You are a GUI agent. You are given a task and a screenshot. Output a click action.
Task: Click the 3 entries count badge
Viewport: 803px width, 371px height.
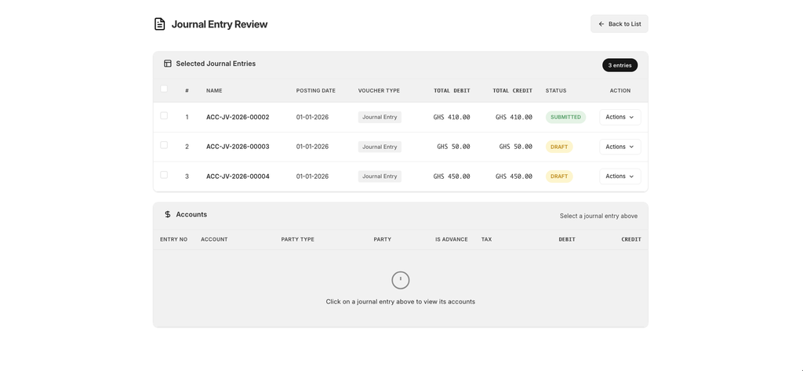click(620, 65)
